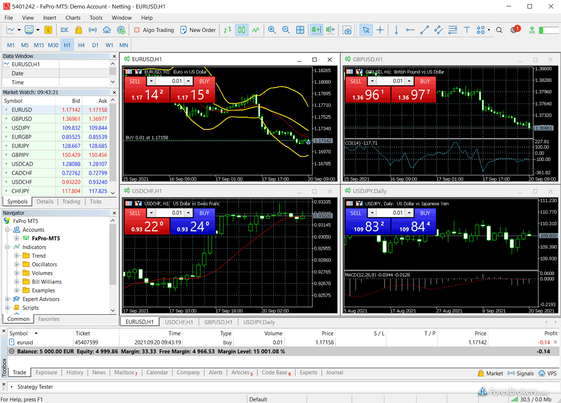This screenshot has height=403, width=561.
Task: Open the tile windows grid layout
Action: [x=300, y=30]
